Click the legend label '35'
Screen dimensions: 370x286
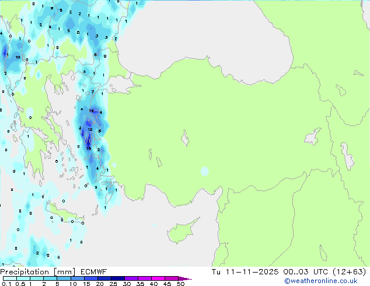(x=140, y=284)
